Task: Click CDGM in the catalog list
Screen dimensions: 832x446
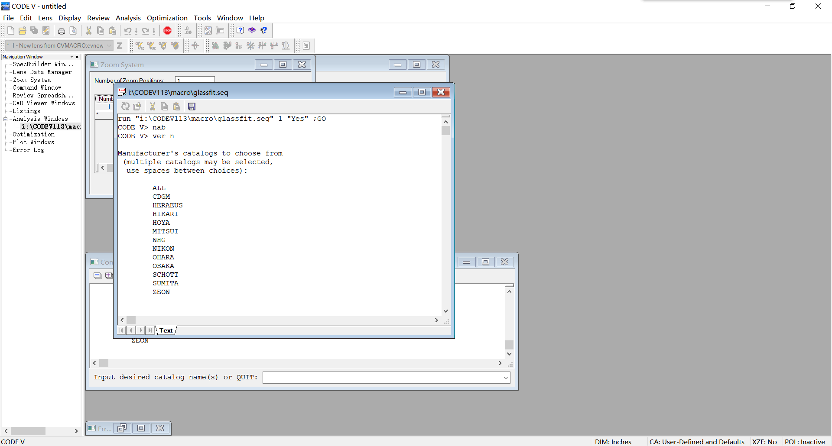Action: pyautogui.click(x=161, y=197)
